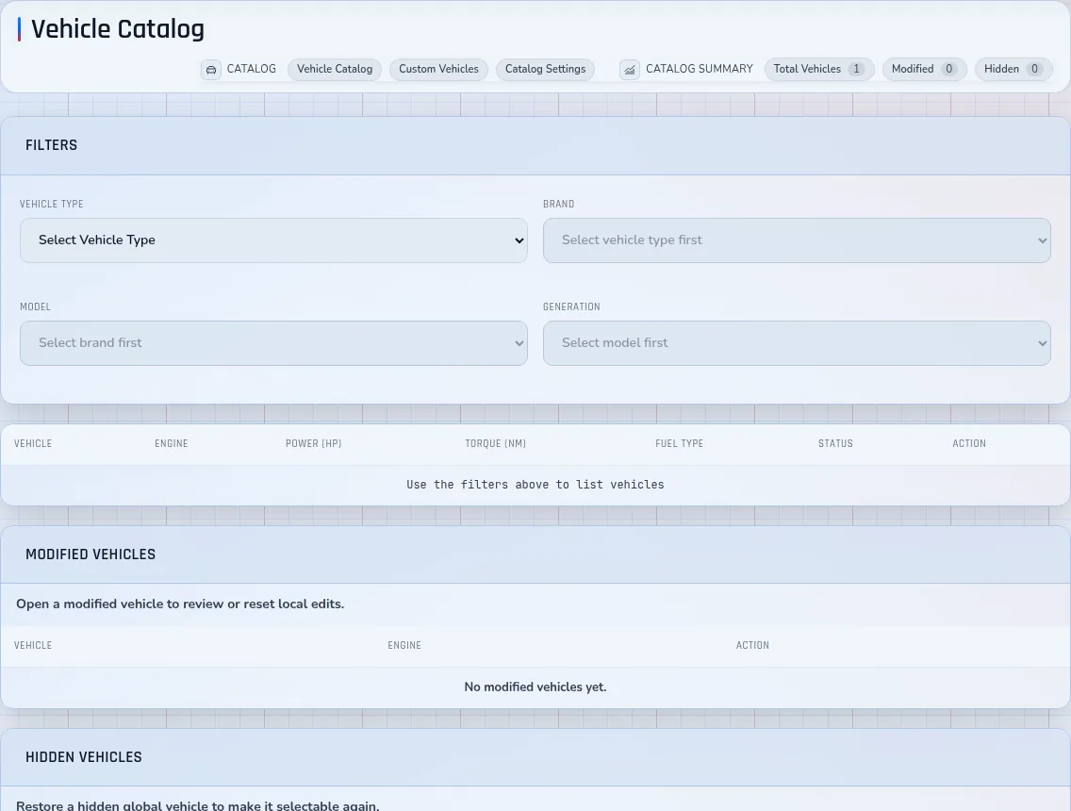Click 'Open a modified vehicle to review' description
Viewport: 1071px width, 811px height.
click(x=180, y=604)
